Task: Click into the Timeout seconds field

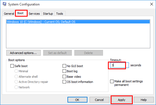Action: [119, 65]
